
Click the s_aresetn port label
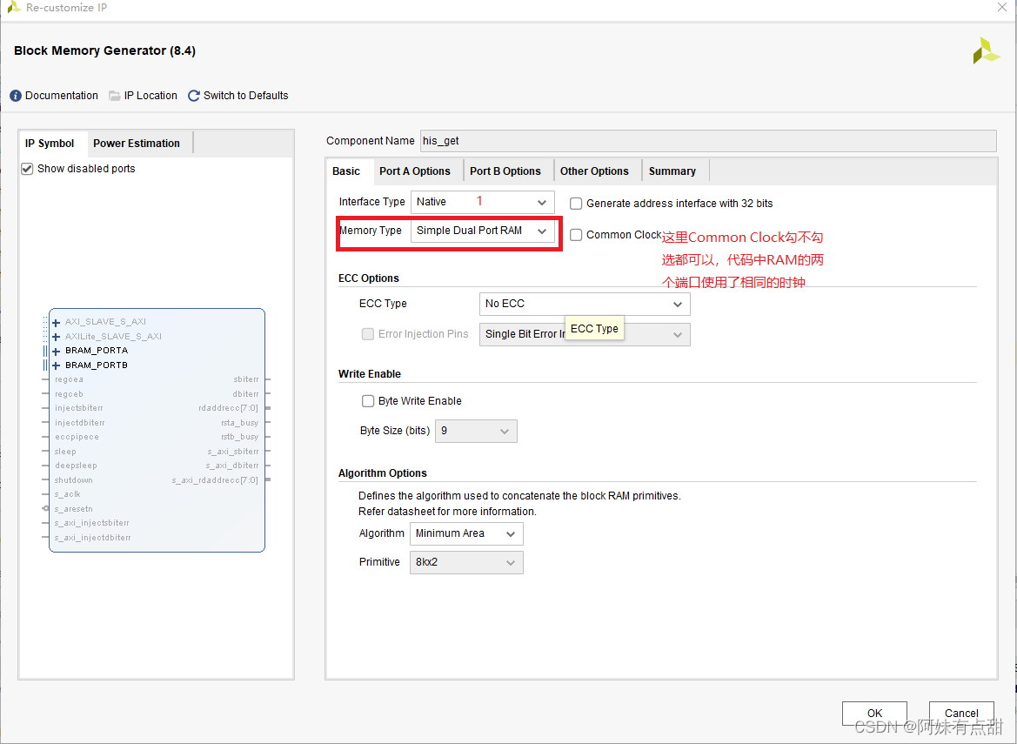click(x=73, y=509)
